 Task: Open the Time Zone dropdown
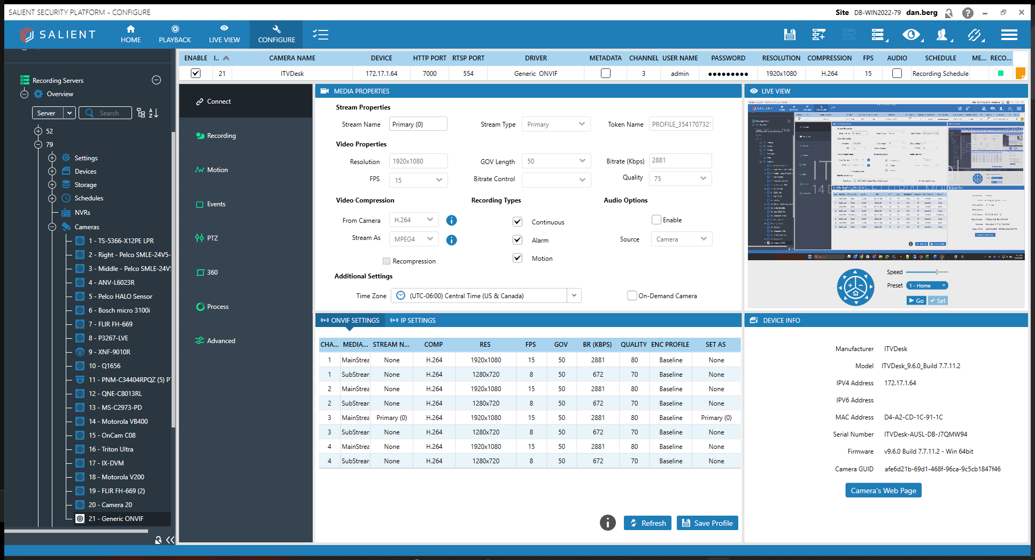click(574, 295)
